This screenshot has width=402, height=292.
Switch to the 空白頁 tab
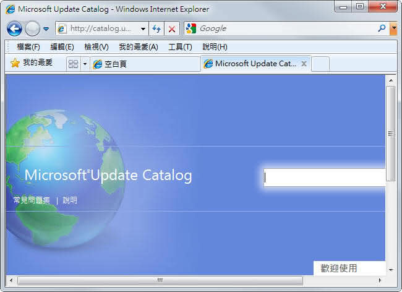coord(145,64)
